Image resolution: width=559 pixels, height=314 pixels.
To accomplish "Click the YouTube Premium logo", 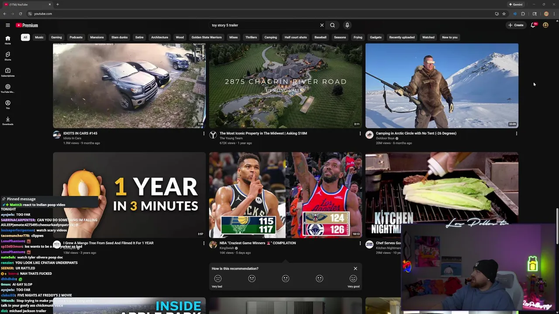I will point(27,25).
